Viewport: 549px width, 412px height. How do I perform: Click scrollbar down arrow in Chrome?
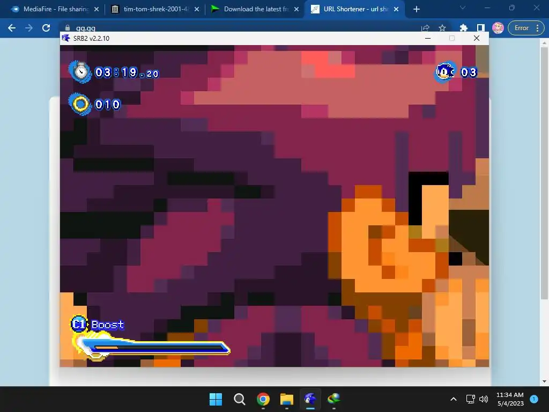pyautogui.click(x=544, y=381)
